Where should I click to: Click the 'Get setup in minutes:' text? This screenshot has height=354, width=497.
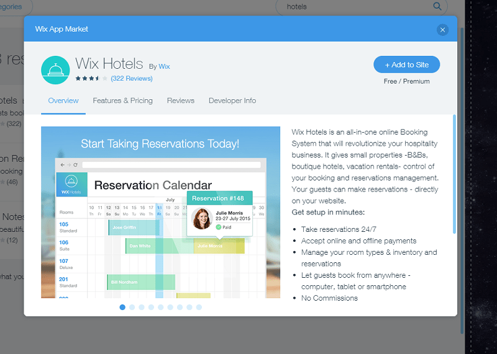[328, 212]
